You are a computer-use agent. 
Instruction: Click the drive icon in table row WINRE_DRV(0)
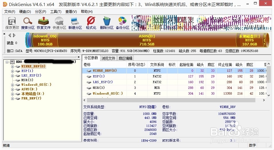[89, 71]
